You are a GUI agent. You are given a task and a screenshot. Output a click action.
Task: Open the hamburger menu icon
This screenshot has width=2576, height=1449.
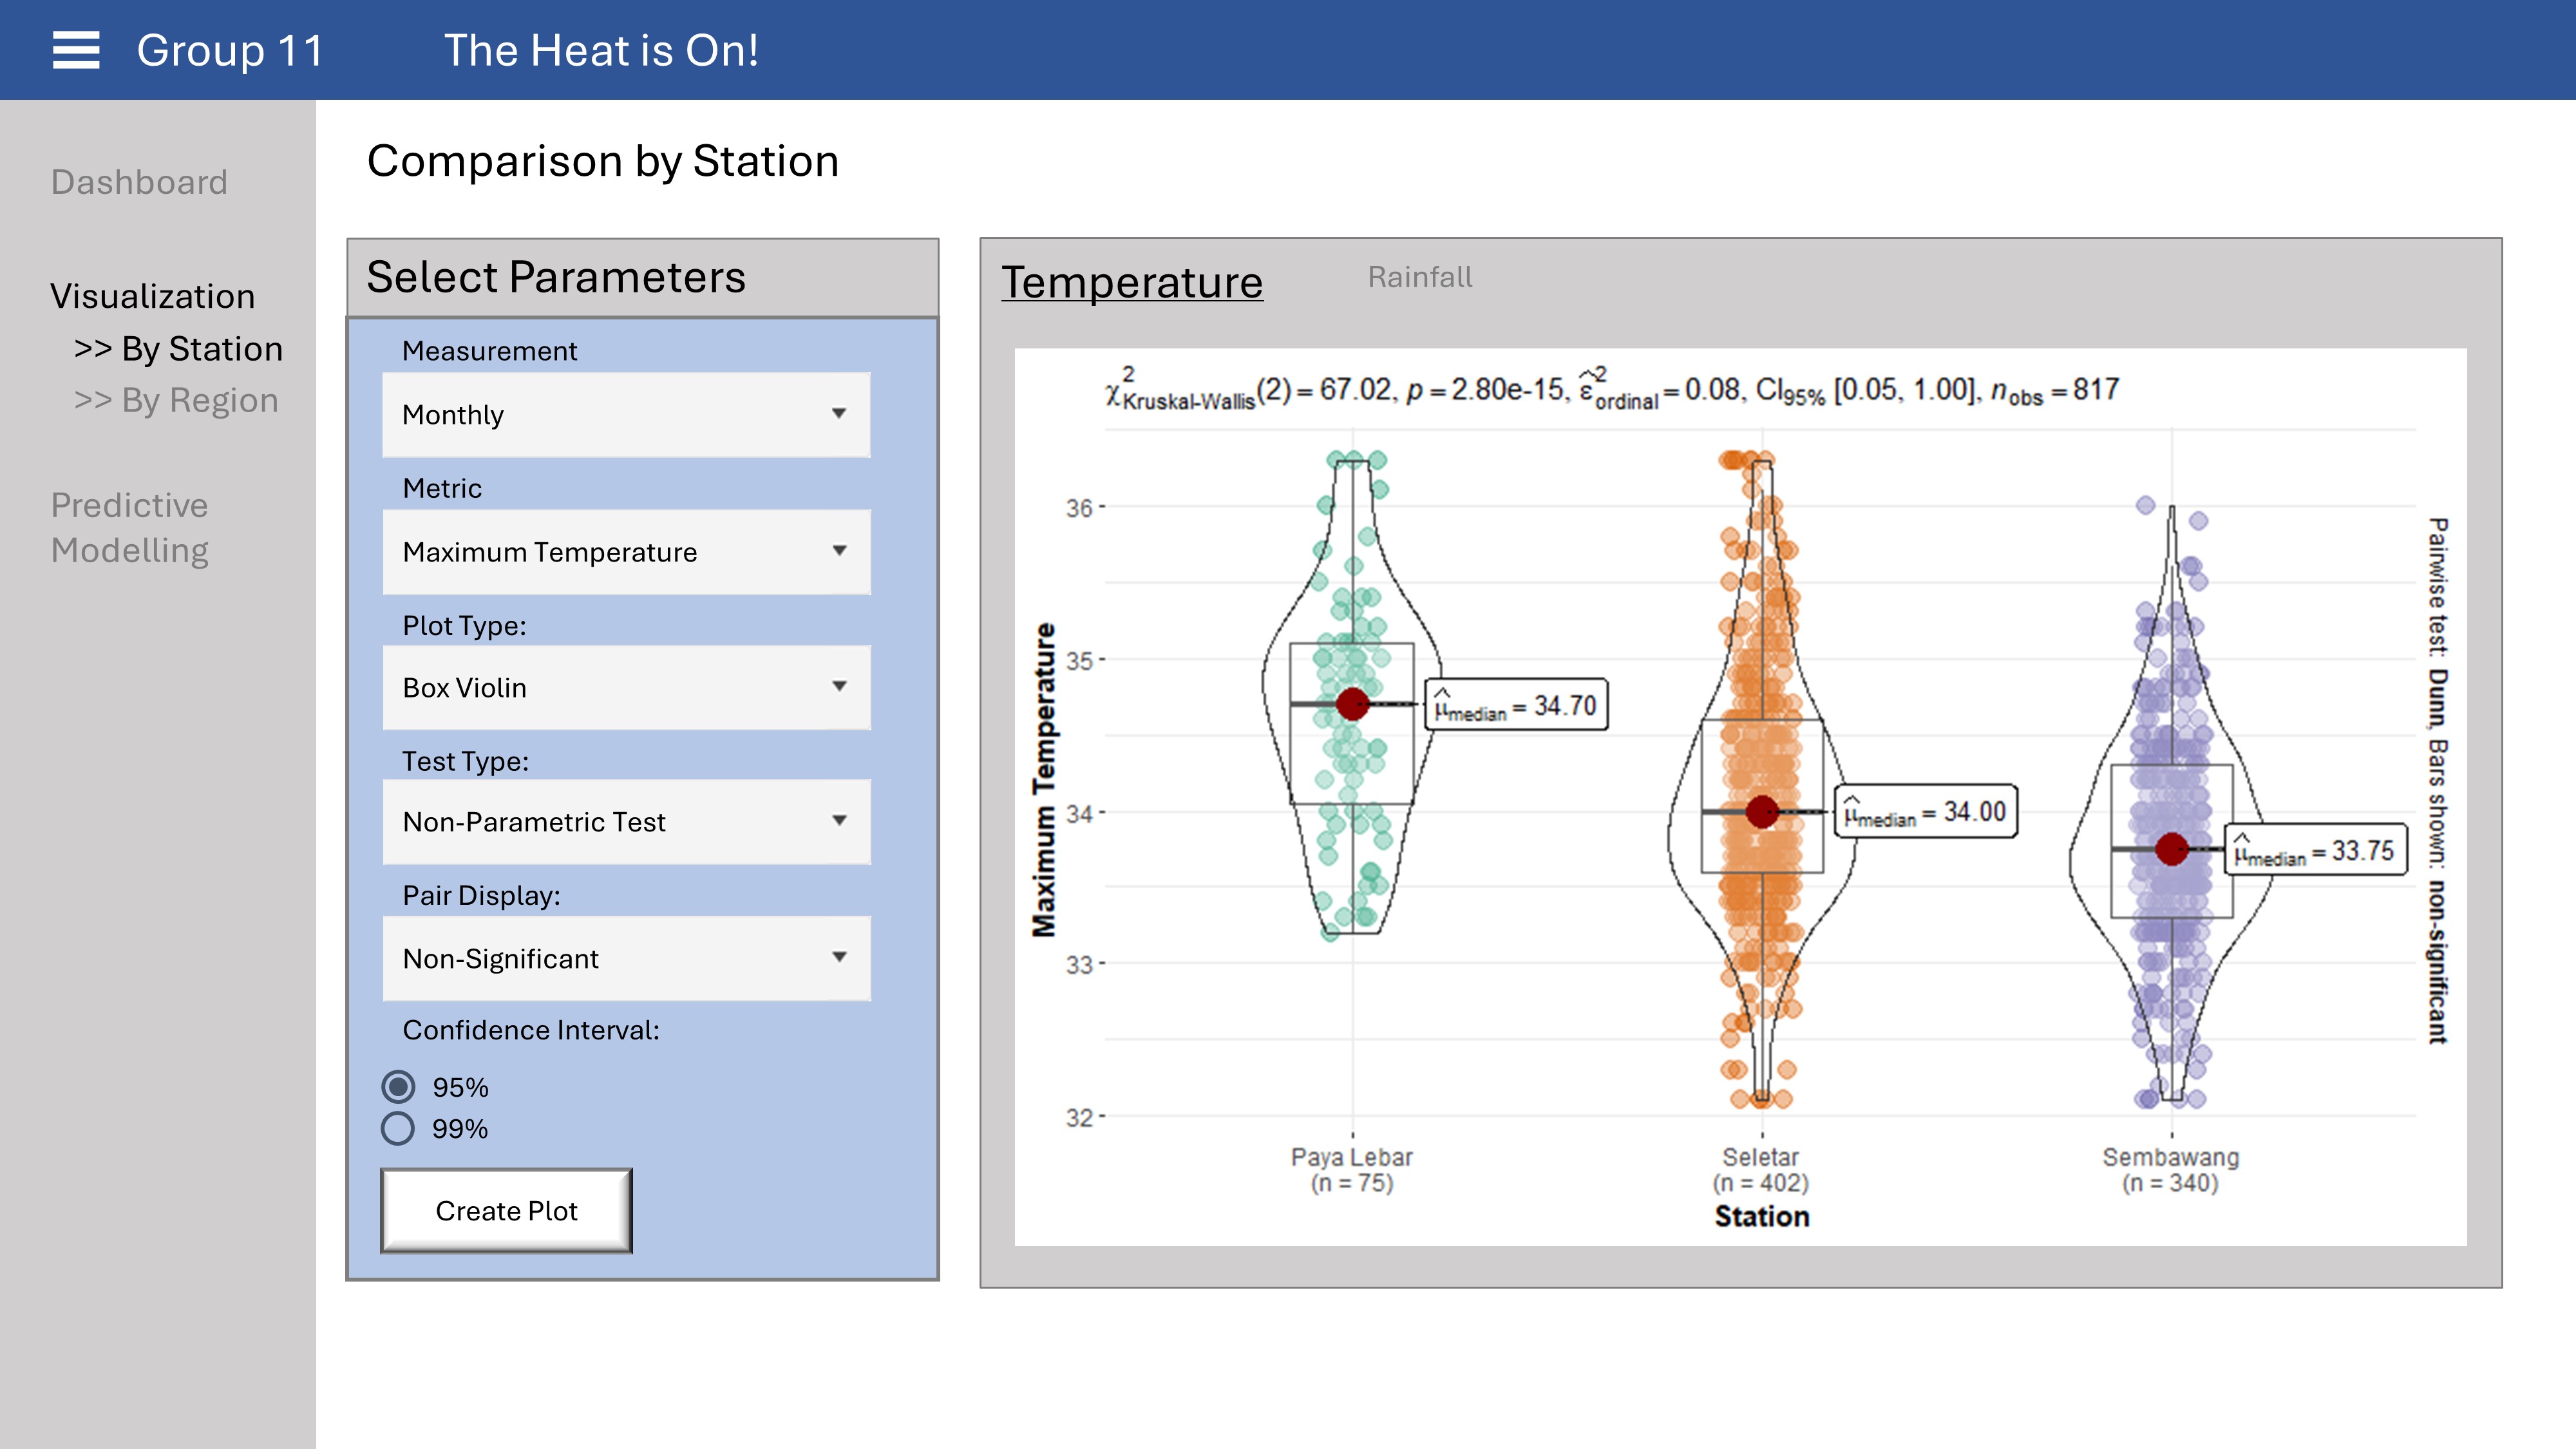[x=76, y=50]
